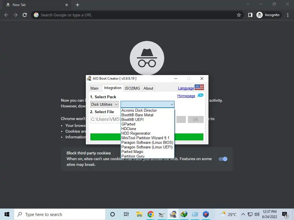Click the Chrome address bar
Viewport: 294px width, 220px height.
pos(138,15)
